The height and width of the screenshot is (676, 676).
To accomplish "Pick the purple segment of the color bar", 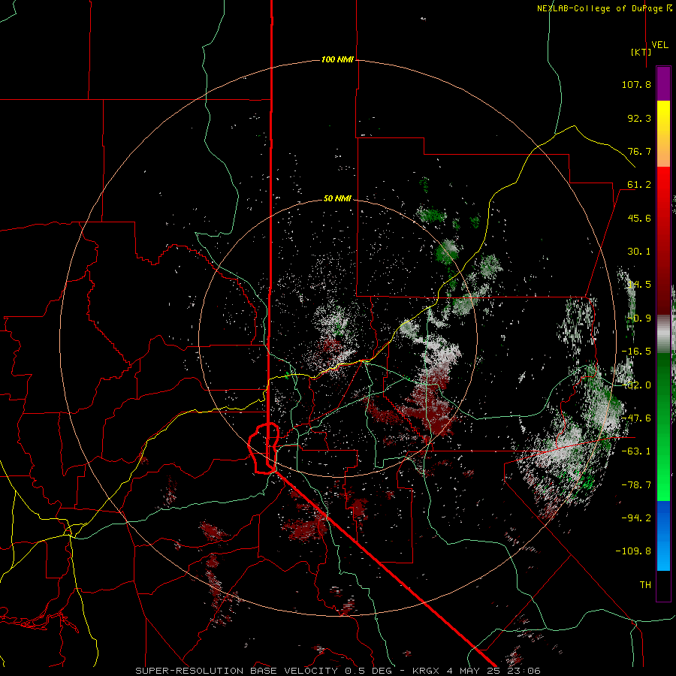I will (663, 83).
